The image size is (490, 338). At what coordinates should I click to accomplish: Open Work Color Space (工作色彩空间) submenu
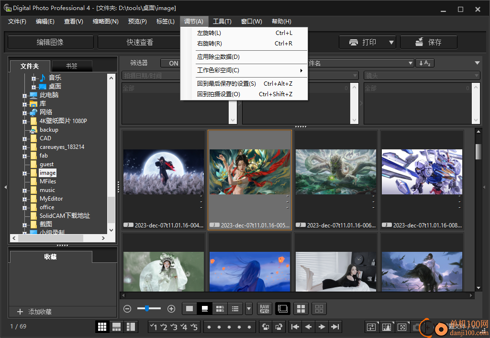tap(245, 70)
